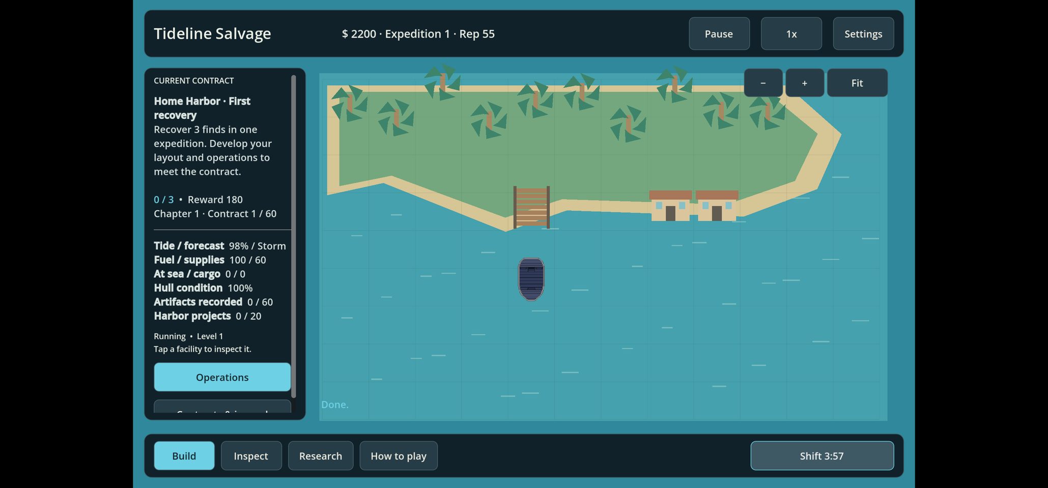The width and height of the screenshot is (1048, 488).
Task: Switch to Build mode
Action: coord(184,456)
